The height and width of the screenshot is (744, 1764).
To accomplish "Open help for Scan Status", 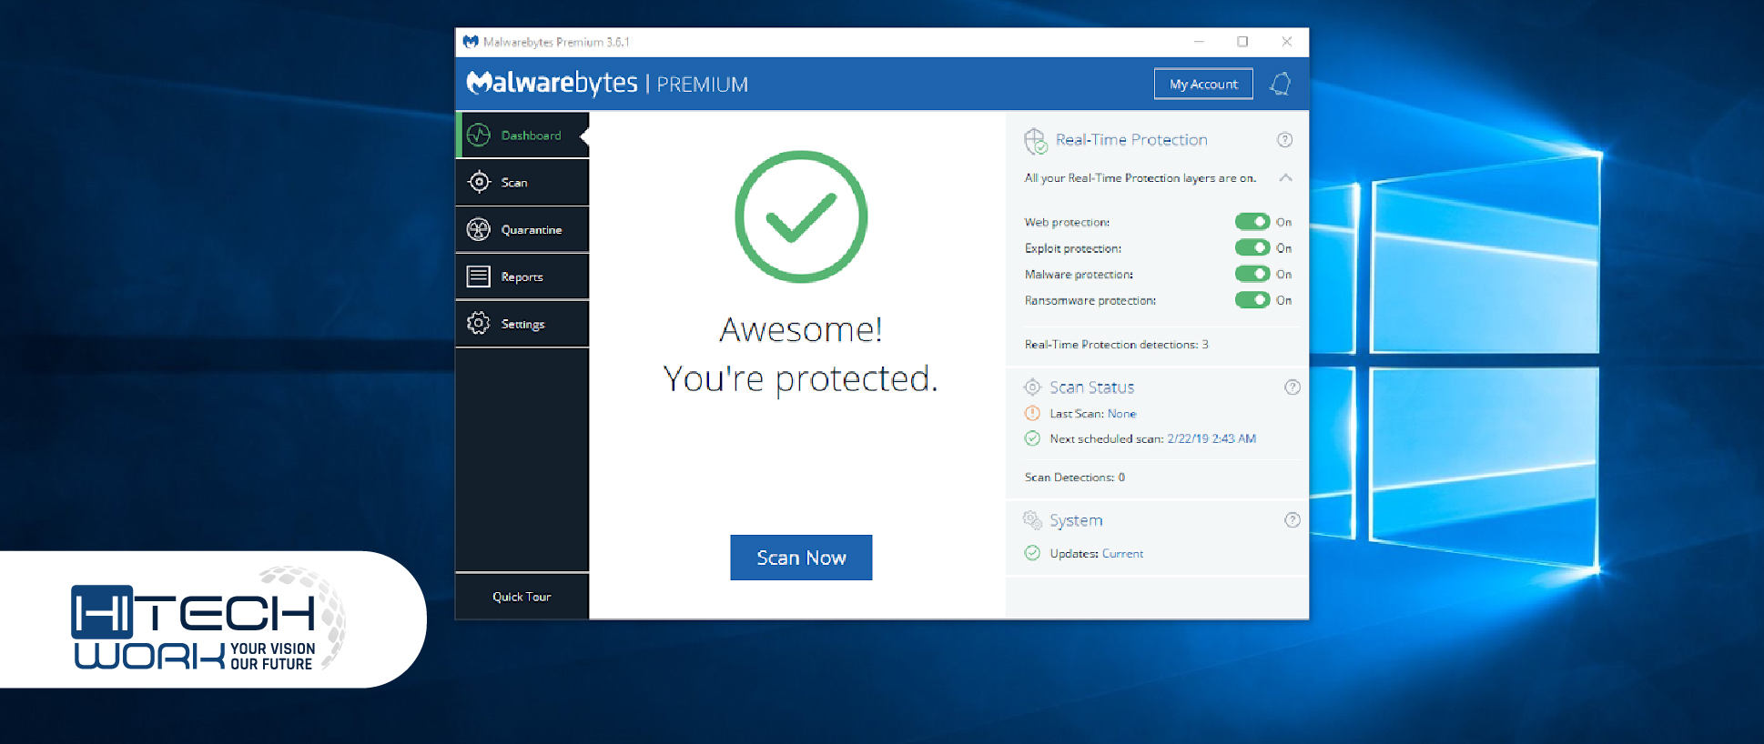I will (1292, 387).
